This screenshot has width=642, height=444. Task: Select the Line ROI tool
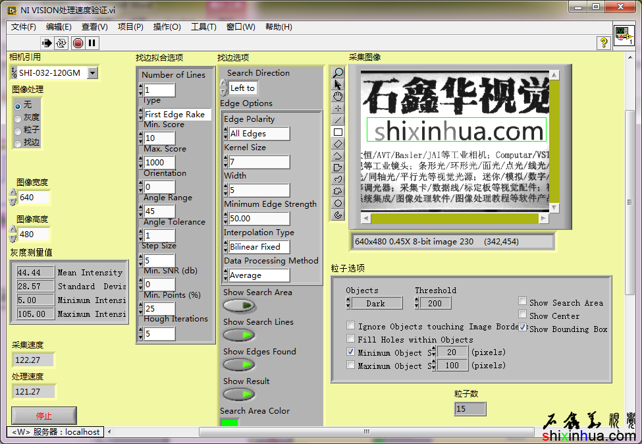click(x=338, y=120)
